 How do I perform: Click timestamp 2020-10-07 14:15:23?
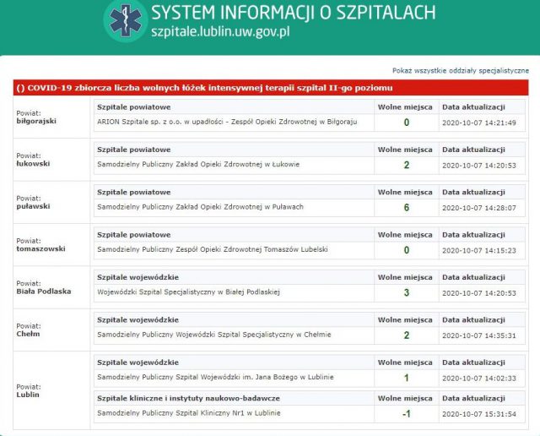point(479,250)
